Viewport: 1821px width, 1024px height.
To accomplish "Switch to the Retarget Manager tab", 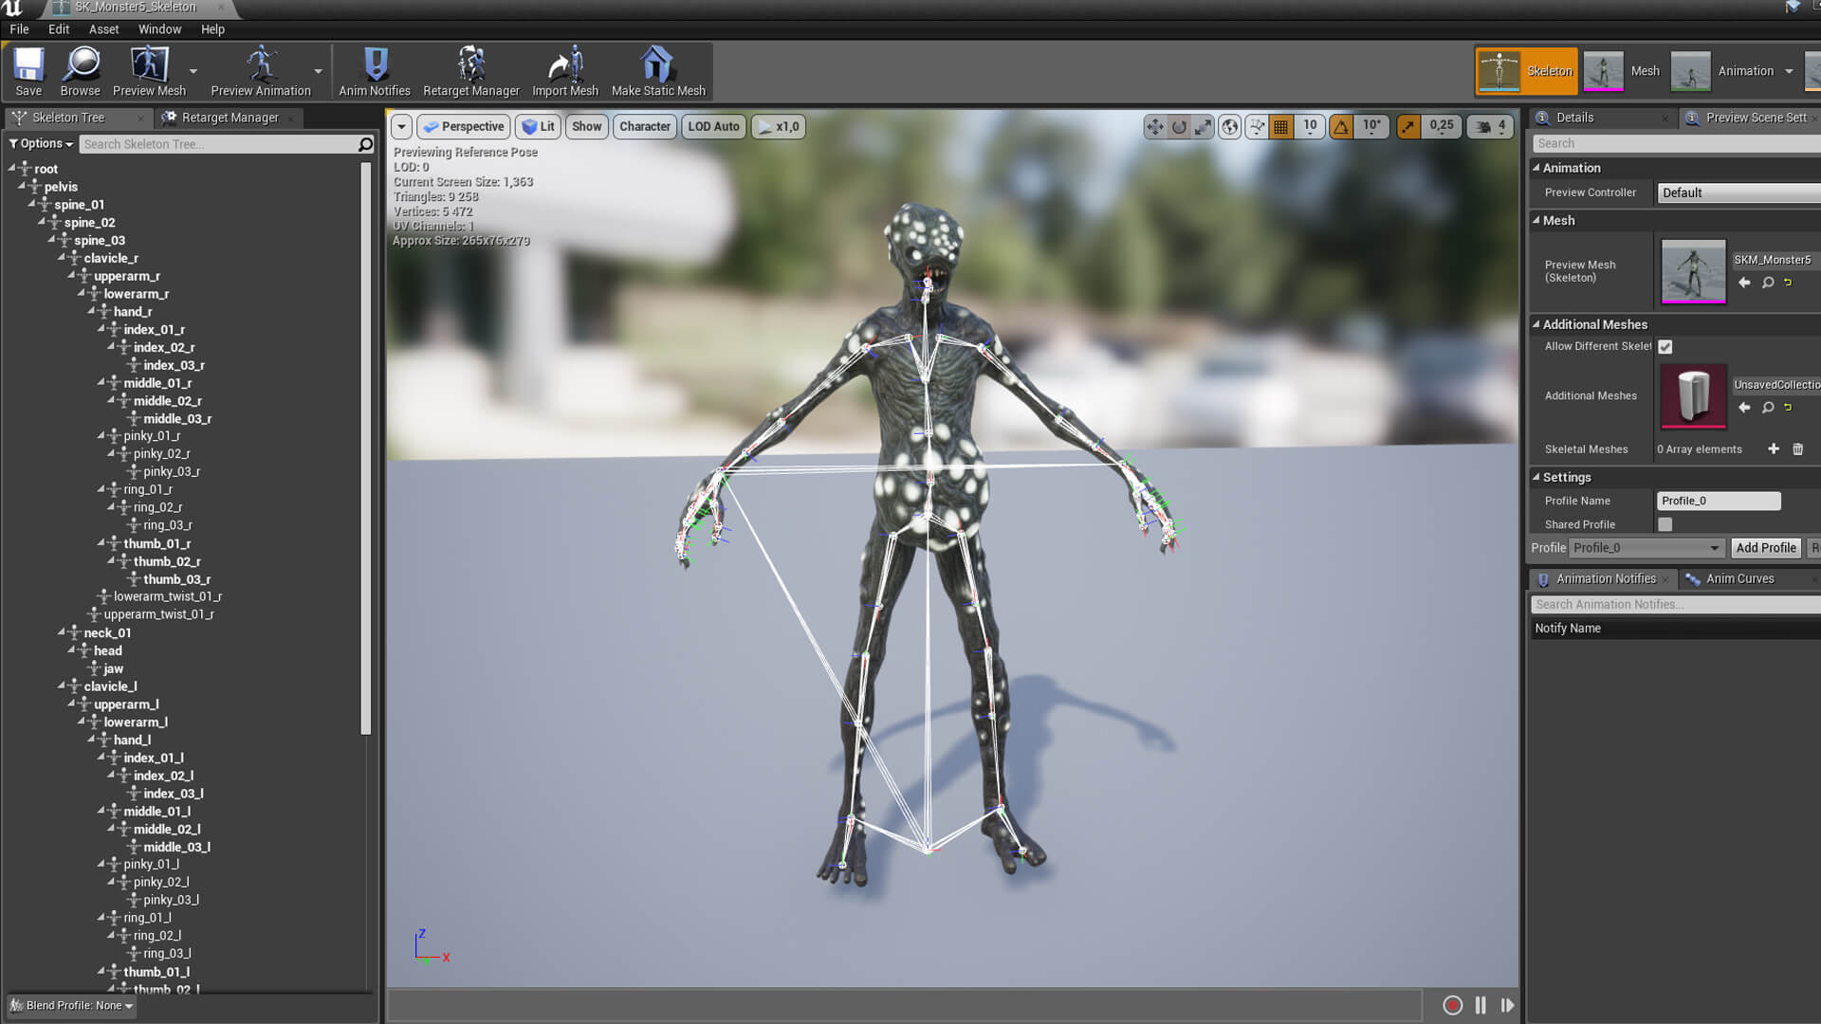I will pyautogui.click(x=229, y=118).
